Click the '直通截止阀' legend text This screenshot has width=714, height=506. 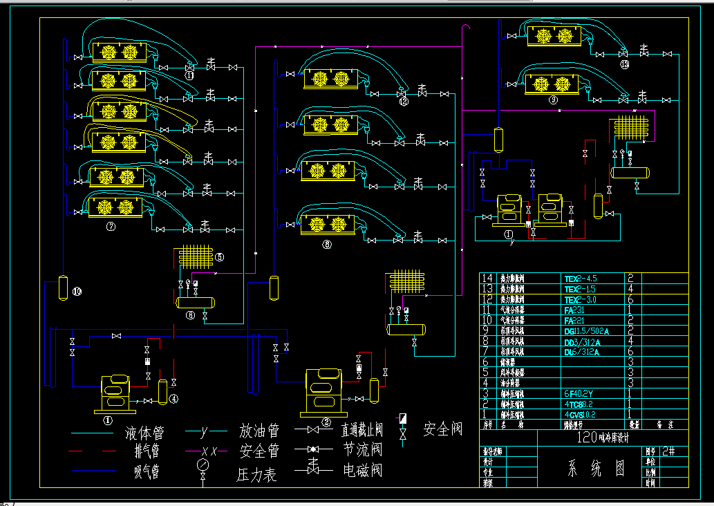[362, 429]
